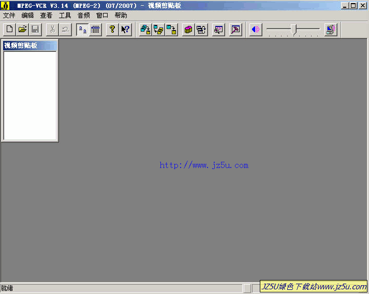The image size is (369, 294).
Task: Toggle the large icons view button
Action: tap(82, 30)
